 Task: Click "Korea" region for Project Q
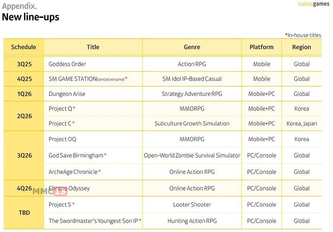tap(302, 109)
